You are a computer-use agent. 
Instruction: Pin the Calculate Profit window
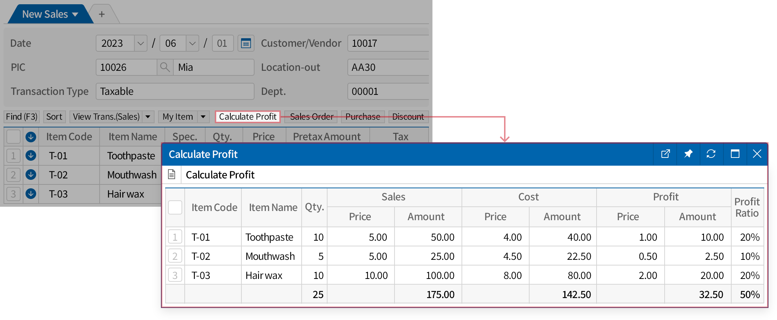pyautogui.click(x=688, y=154)
